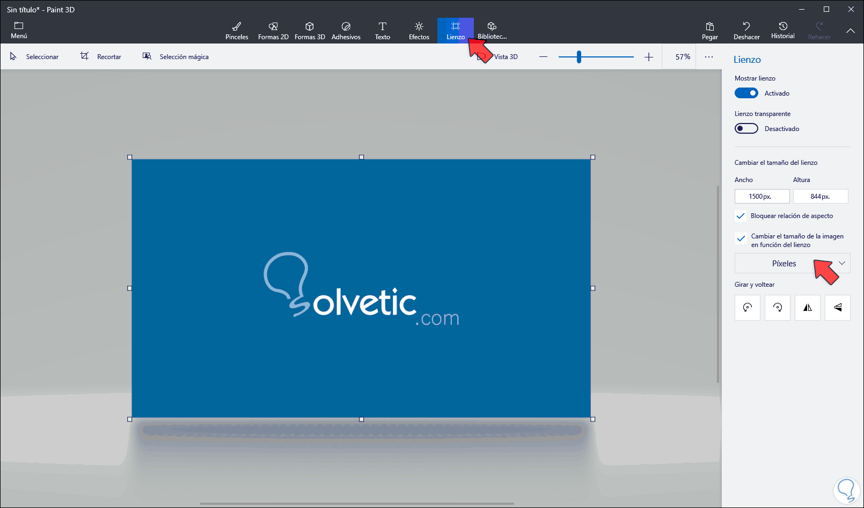Rotate canvas right (clockwise)
Viewport: 864px width, 508px height.
pos(778,308)
